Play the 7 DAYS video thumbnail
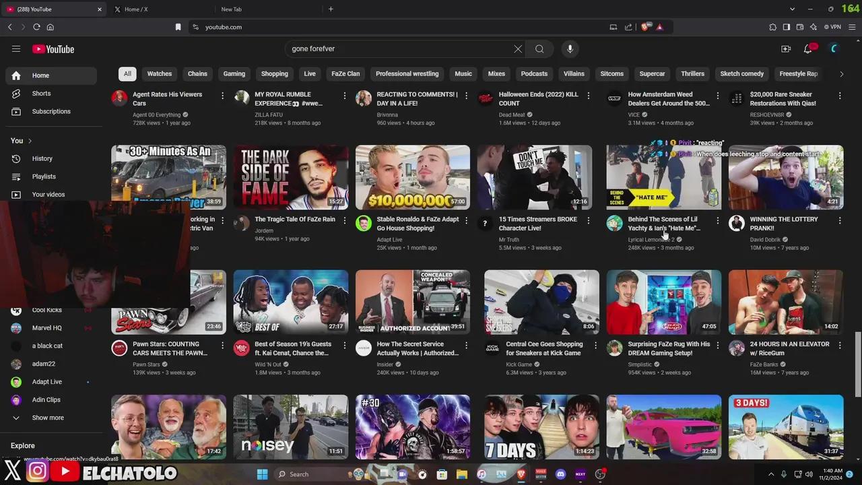This screenshot has width=862, height=485. [x=541, y=427]
